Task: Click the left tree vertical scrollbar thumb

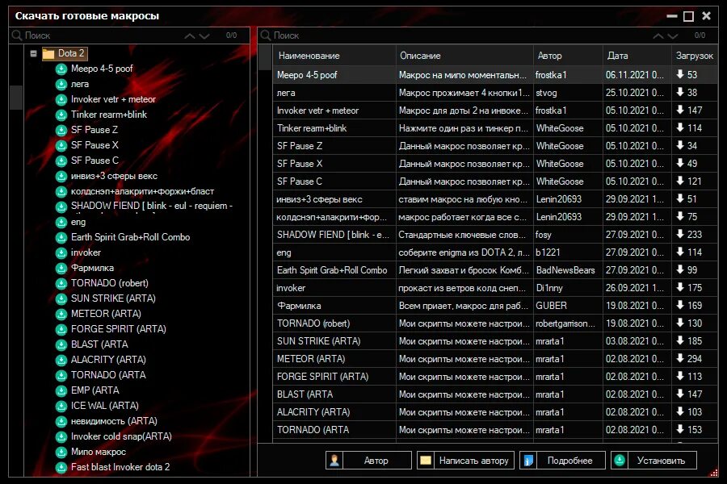Action: click(x=16, y=98)
